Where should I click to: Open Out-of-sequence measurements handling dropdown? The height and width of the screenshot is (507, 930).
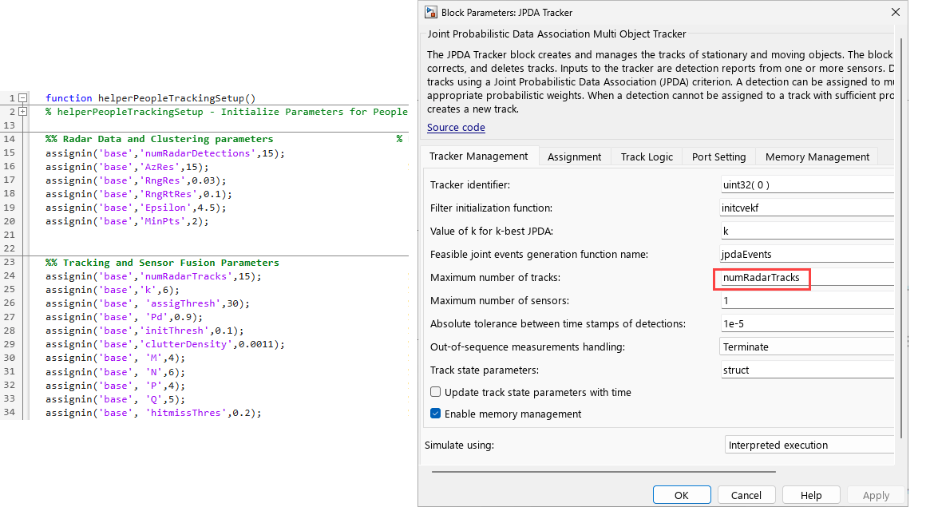806,347
